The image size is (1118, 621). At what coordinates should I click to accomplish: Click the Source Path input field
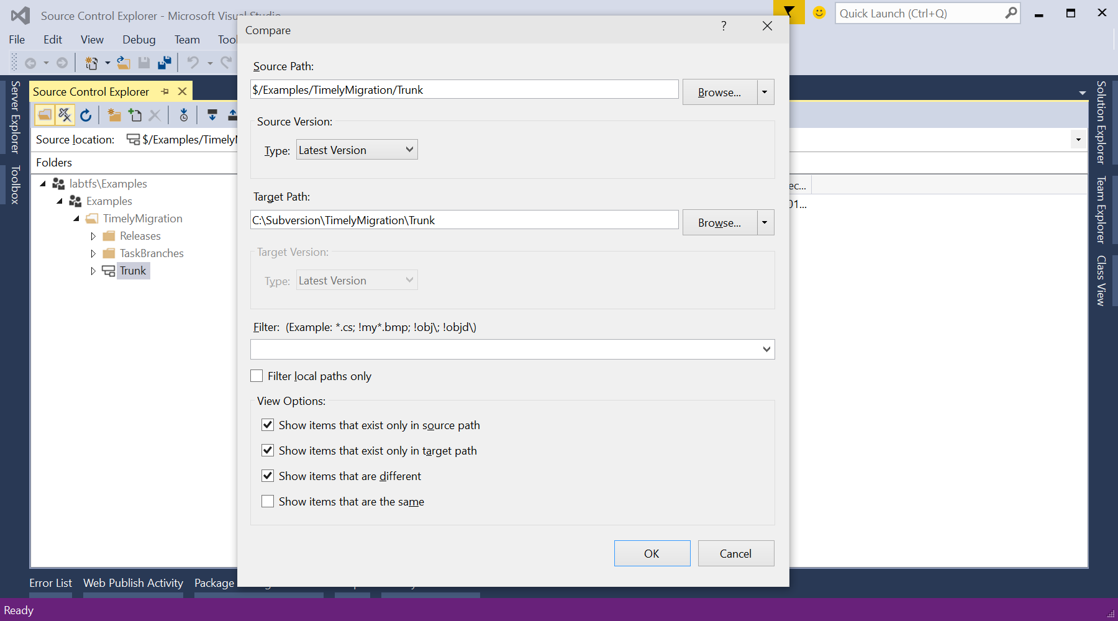coord(465,89)
